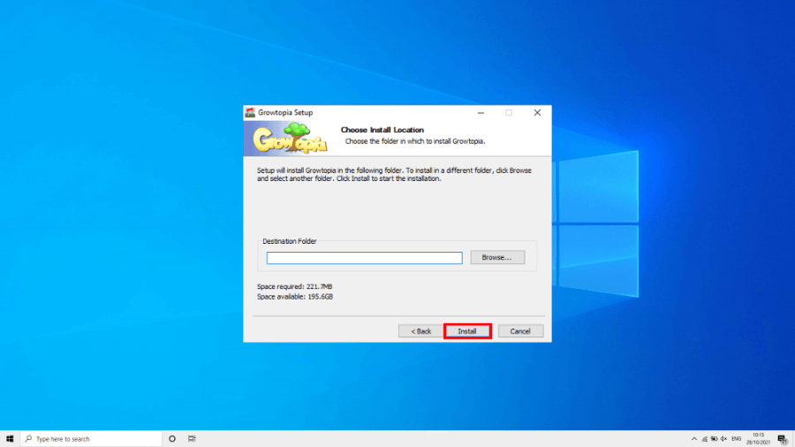Click the 'Space required: 221.7MB' text
The image size is (795, 447).
(294, 287)
